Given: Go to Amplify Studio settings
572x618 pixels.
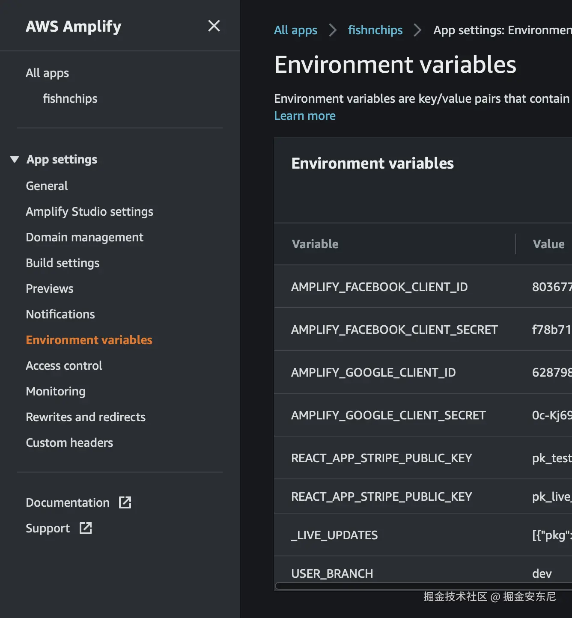Looking at the screenshot, I should point(89,211).
